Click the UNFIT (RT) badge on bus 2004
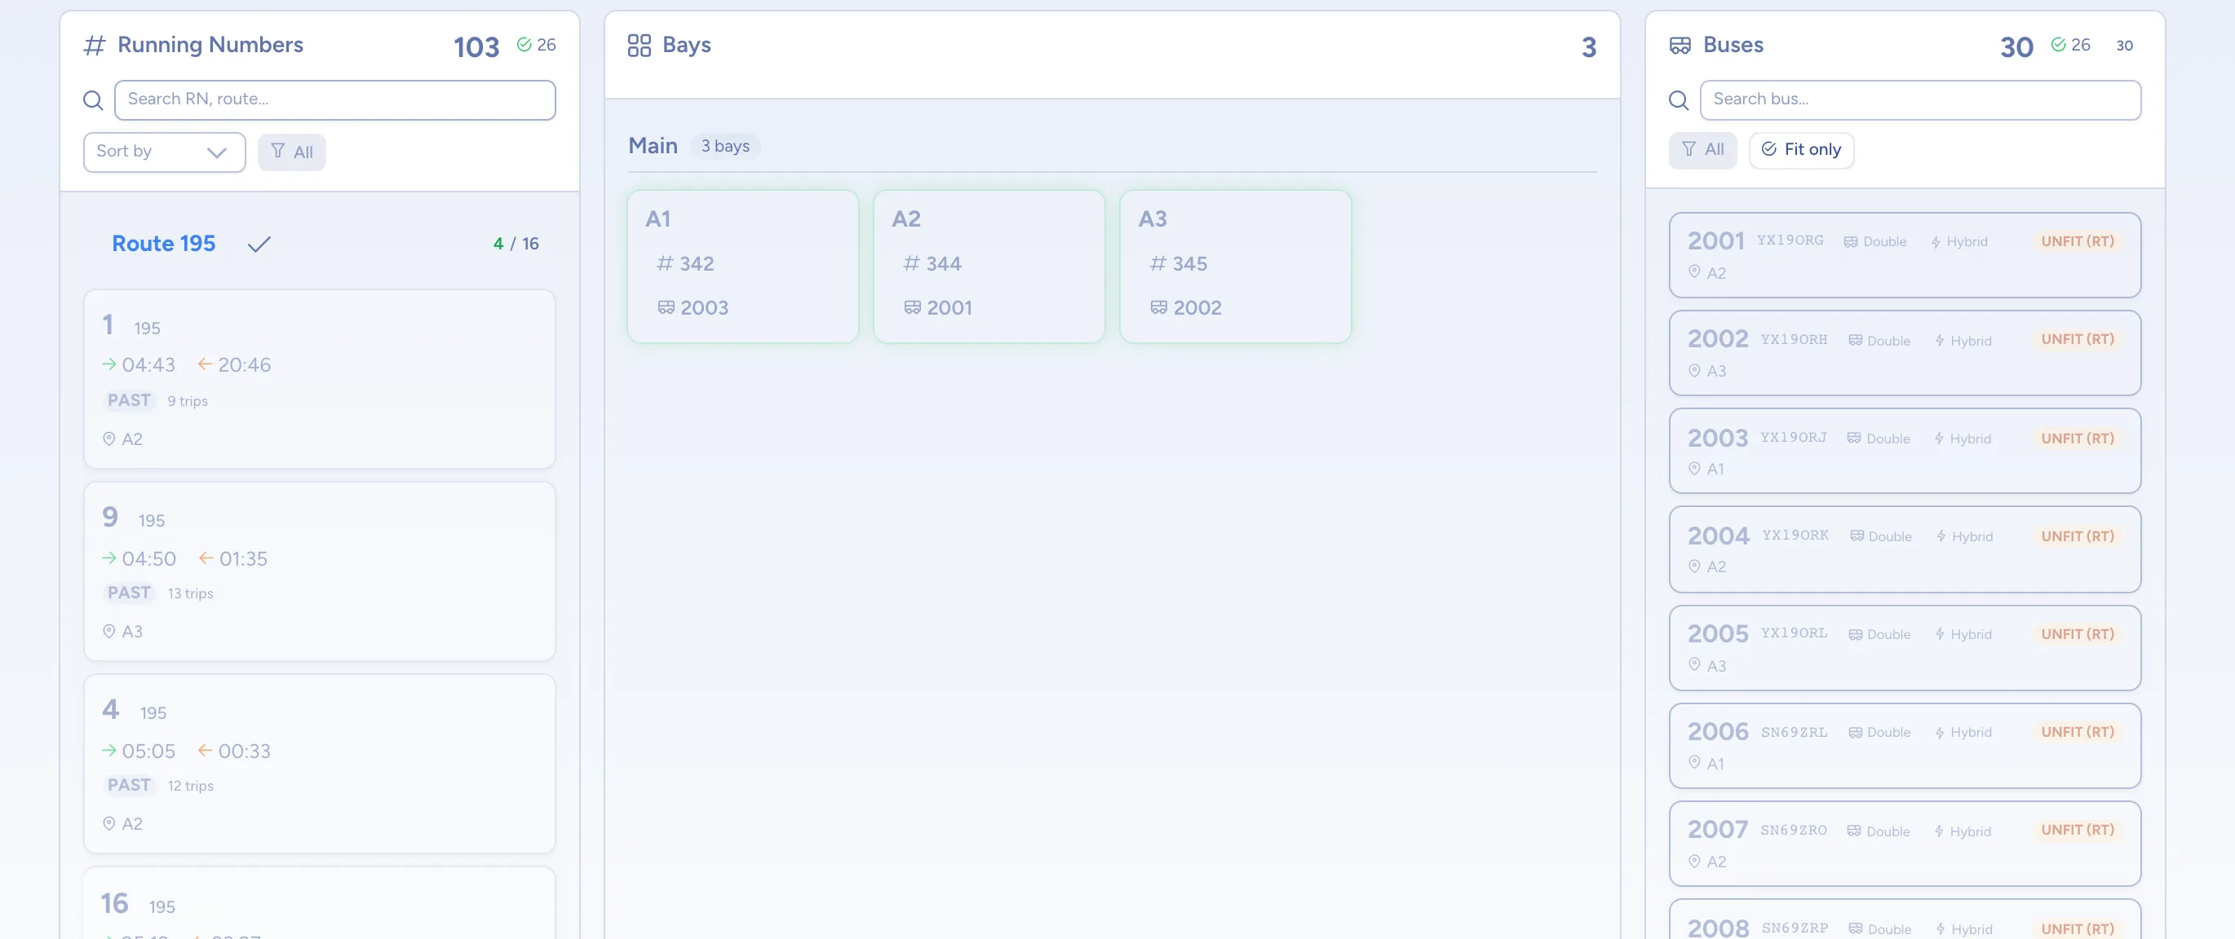The width and height of the screenshot is (2235, 939). 2077,536
